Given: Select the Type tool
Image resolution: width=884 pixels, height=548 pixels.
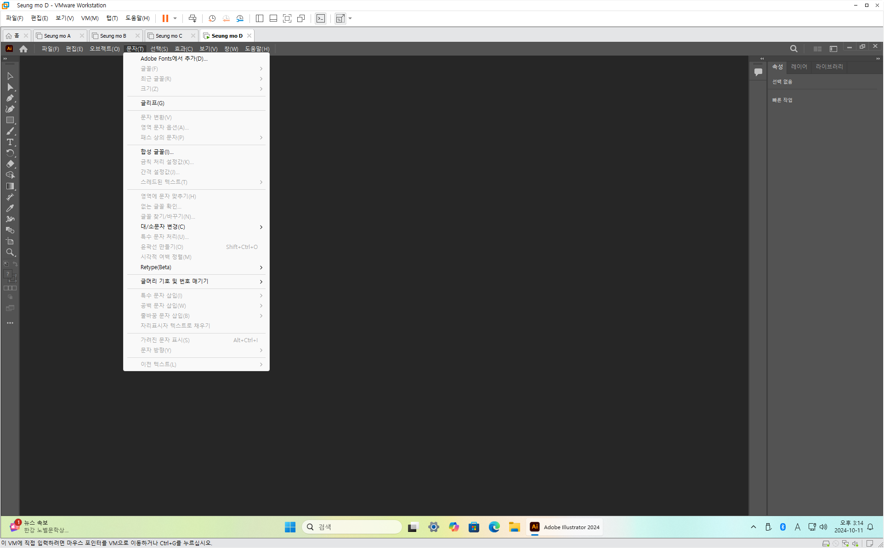Looking at the screenshot, I should [10, 142].
